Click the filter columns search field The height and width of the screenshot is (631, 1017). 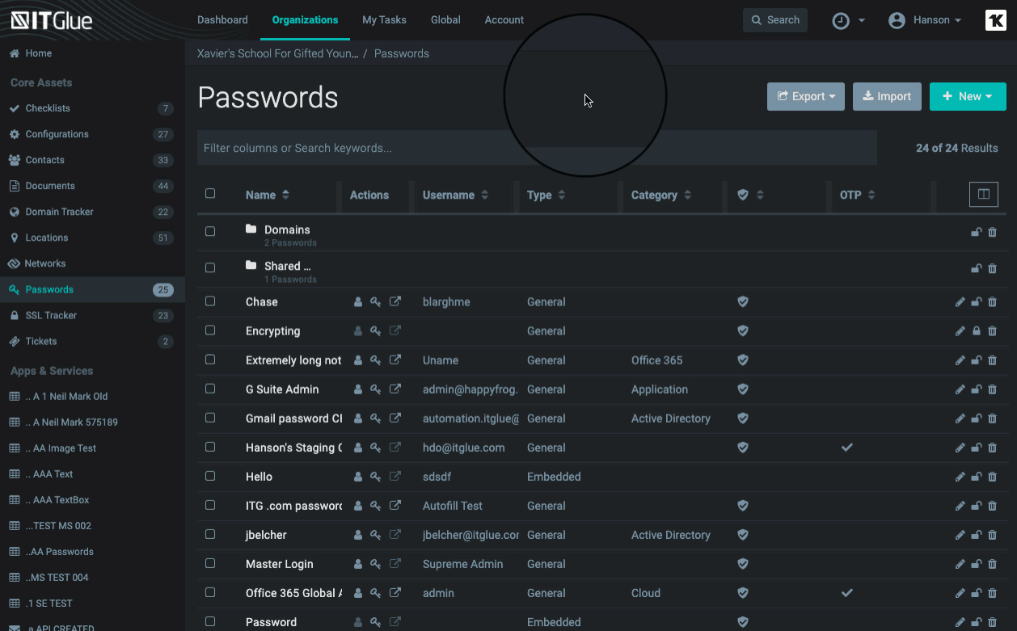(x=537, y=148)
